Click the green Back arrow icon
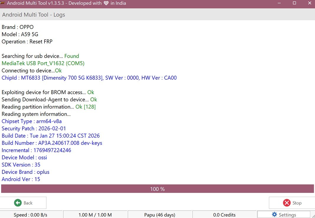Screen dimensions: 315x218 18,203
